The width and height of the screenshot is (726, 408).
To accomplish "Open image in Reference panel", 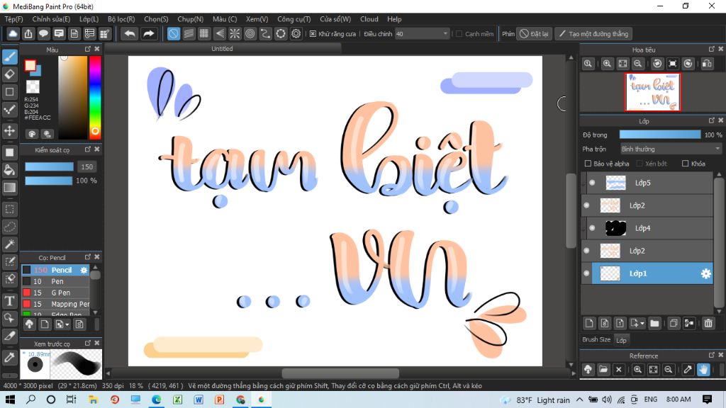I will pos(603,369).
